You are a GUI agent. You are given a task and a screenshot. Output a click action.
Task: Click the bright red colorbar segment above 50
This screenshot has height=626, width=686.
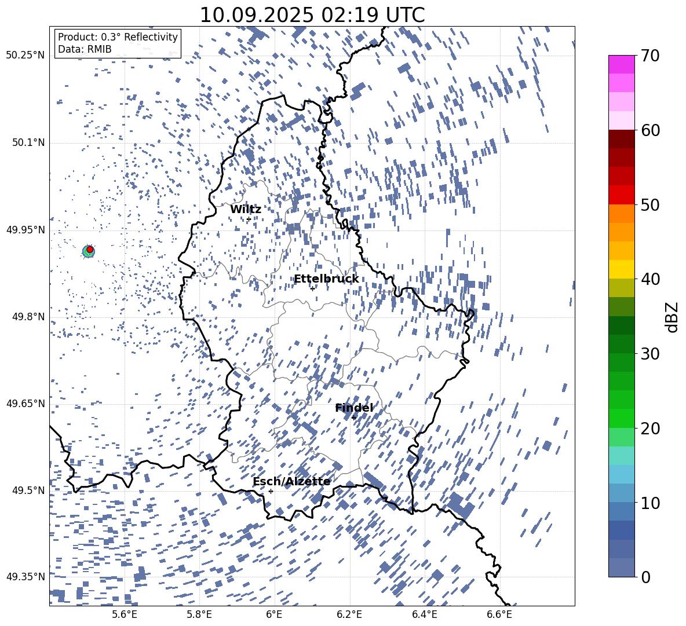click(x=621, y=195)
